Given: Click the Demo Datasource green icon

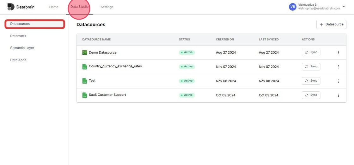Looking at the screenshot, I should coord(85,52).
